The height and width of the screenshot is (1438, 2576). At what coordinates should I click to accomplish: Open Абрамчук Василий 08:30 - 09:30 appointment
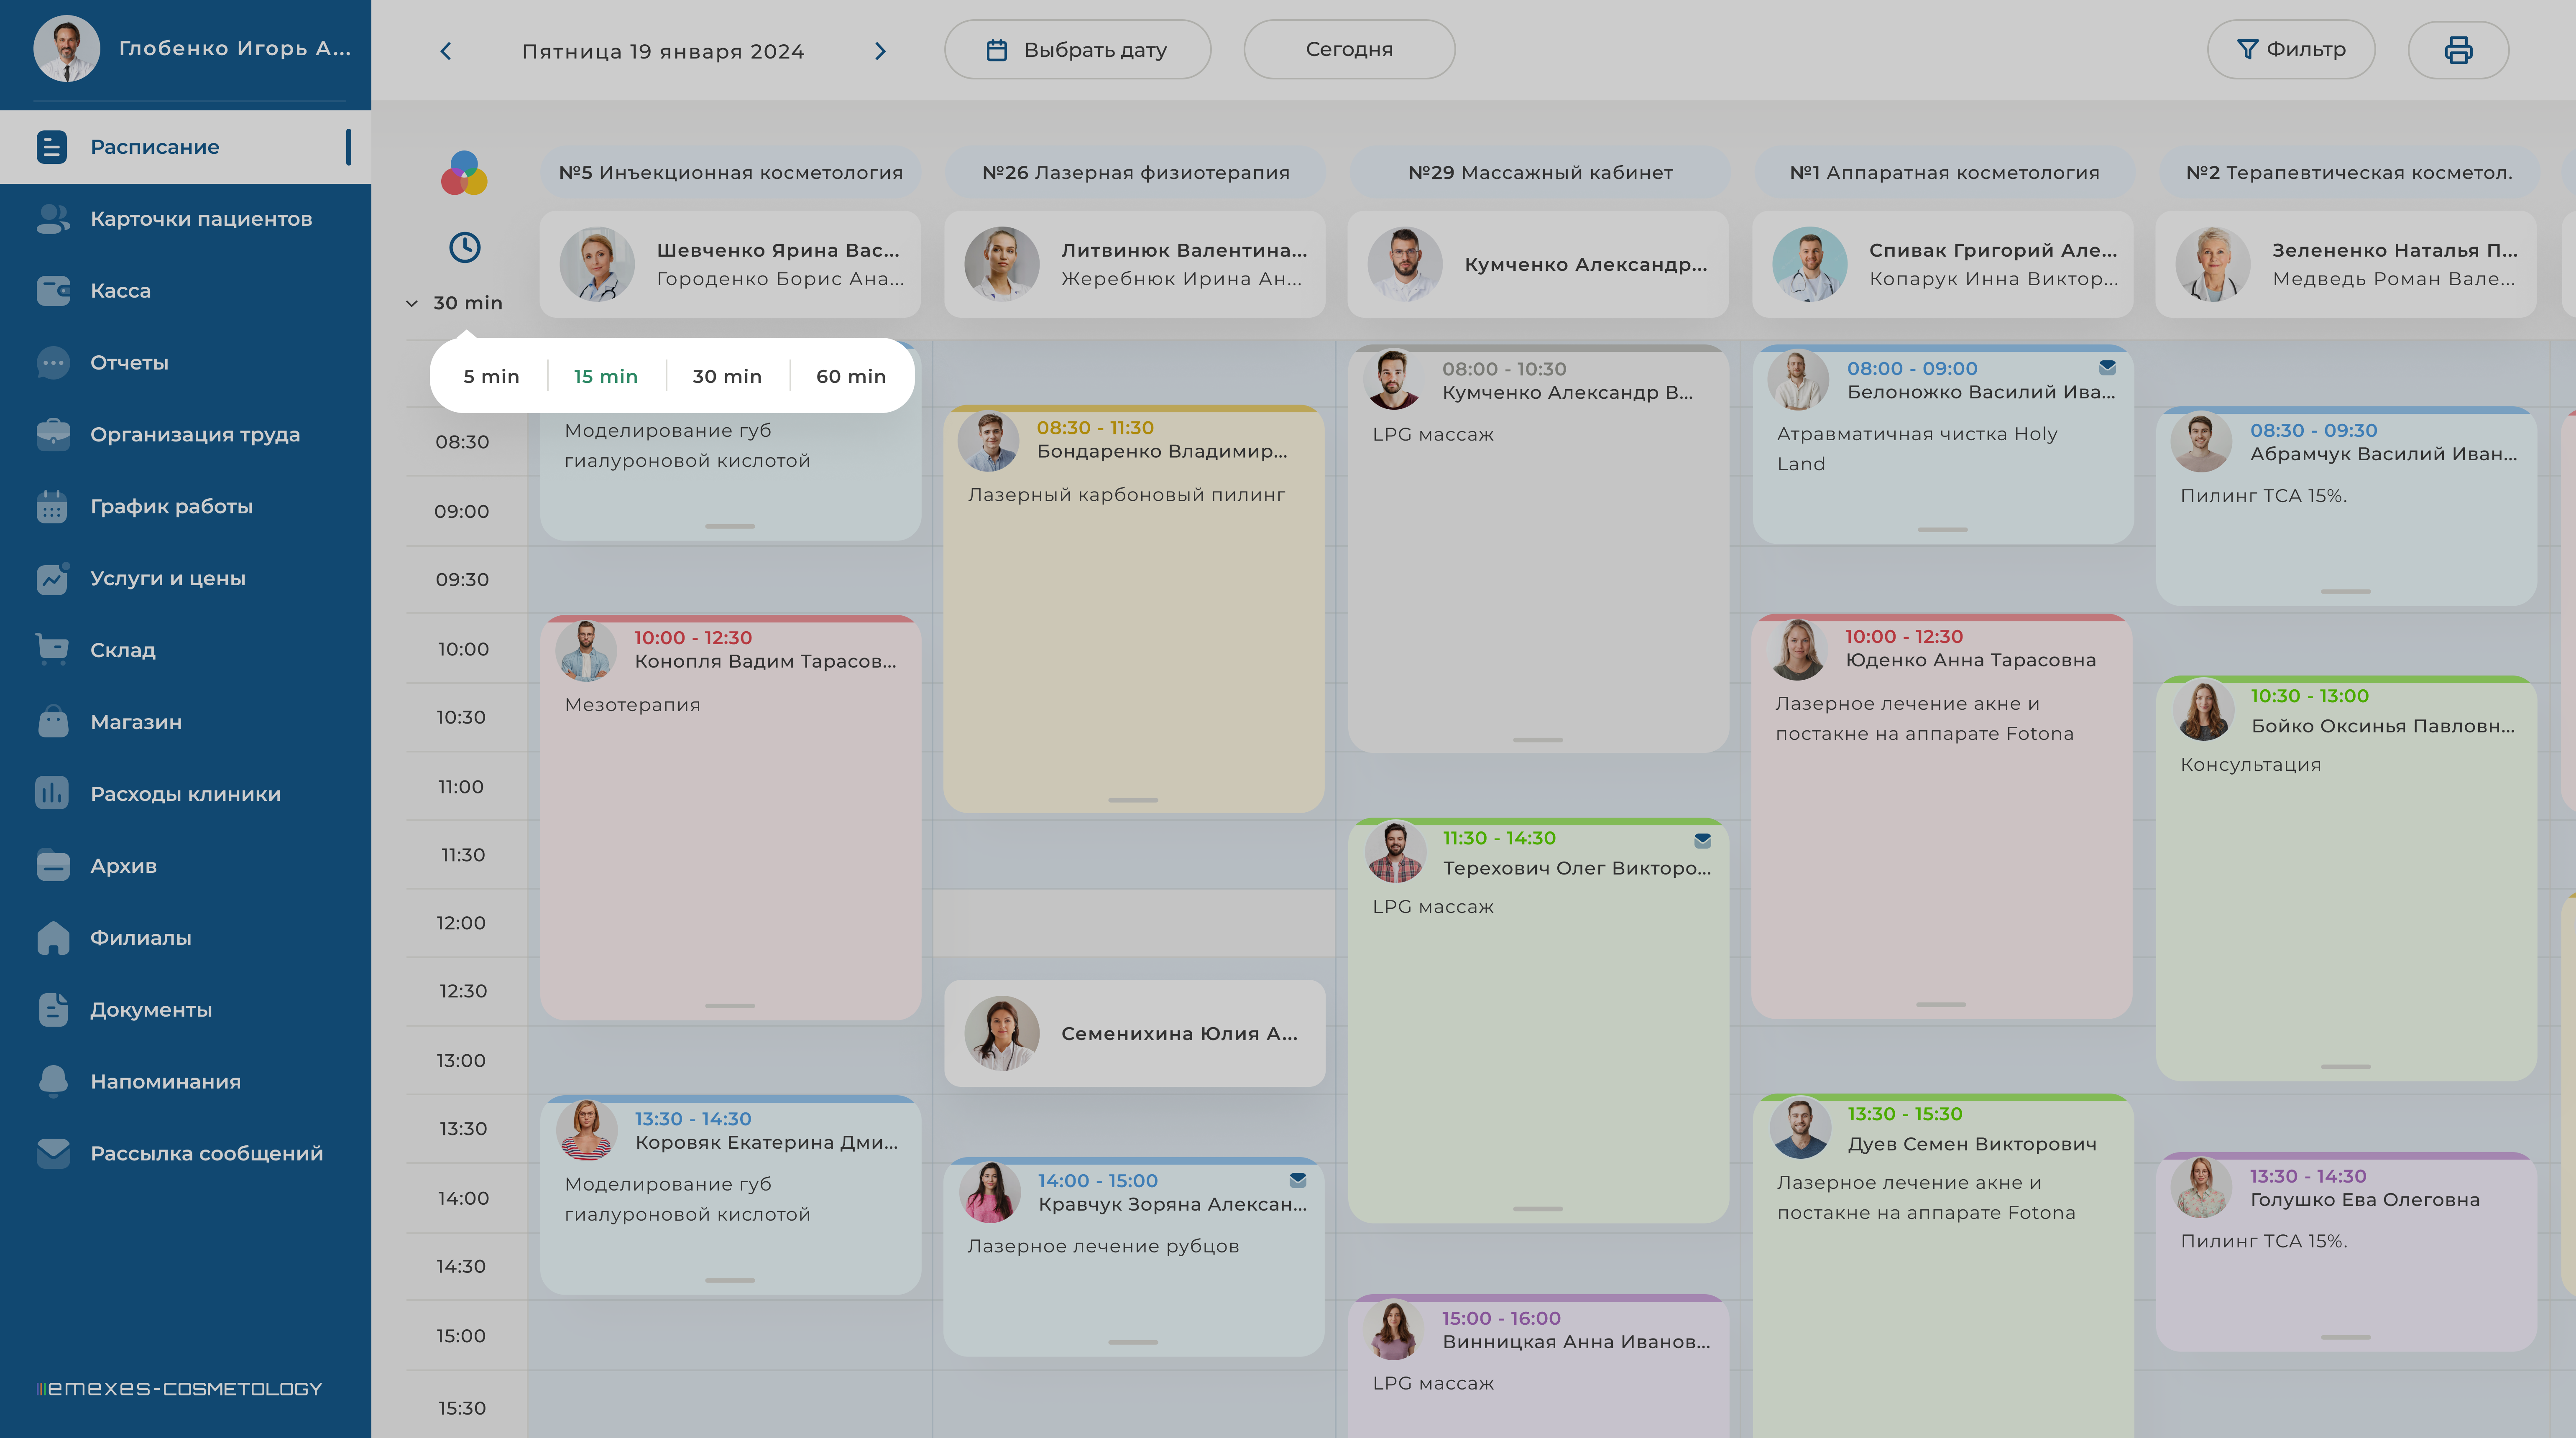click(x=2346, y=506)
